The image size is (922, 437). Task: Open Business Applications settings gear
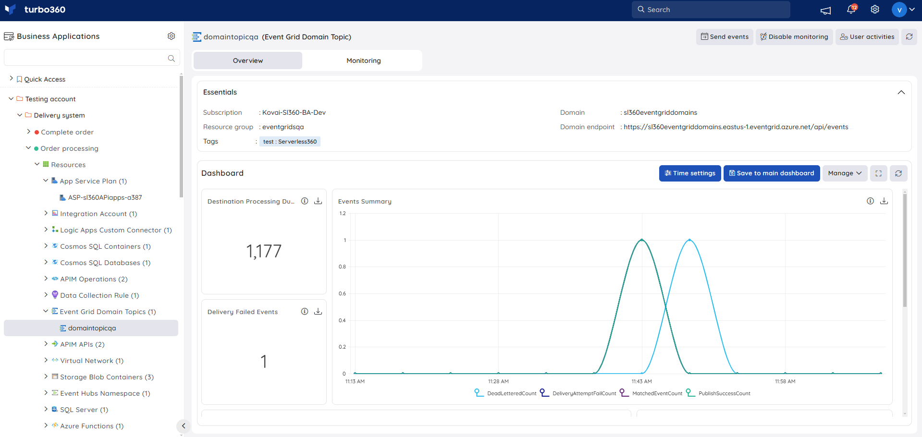[171, 36]
